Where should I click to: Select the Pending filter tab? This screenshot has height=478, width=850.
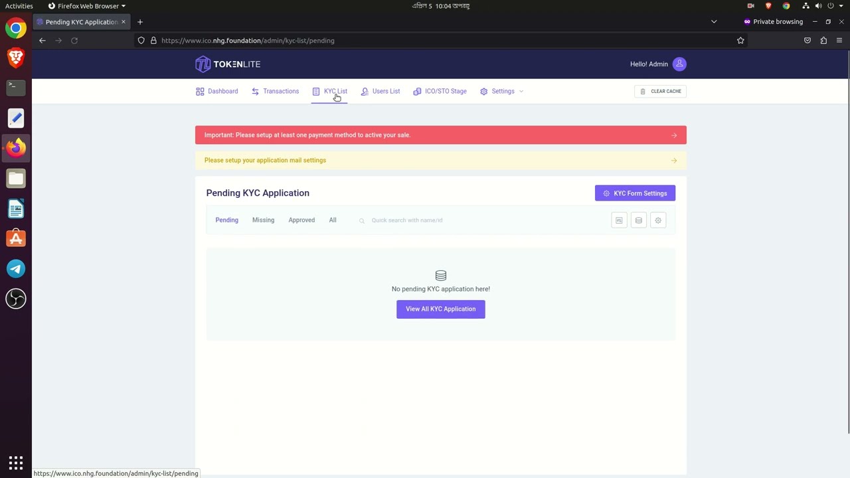point(226,220)
